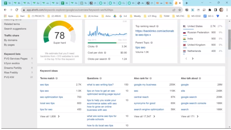Open the (2) AREAS bookmarks folder

(54, 16)
